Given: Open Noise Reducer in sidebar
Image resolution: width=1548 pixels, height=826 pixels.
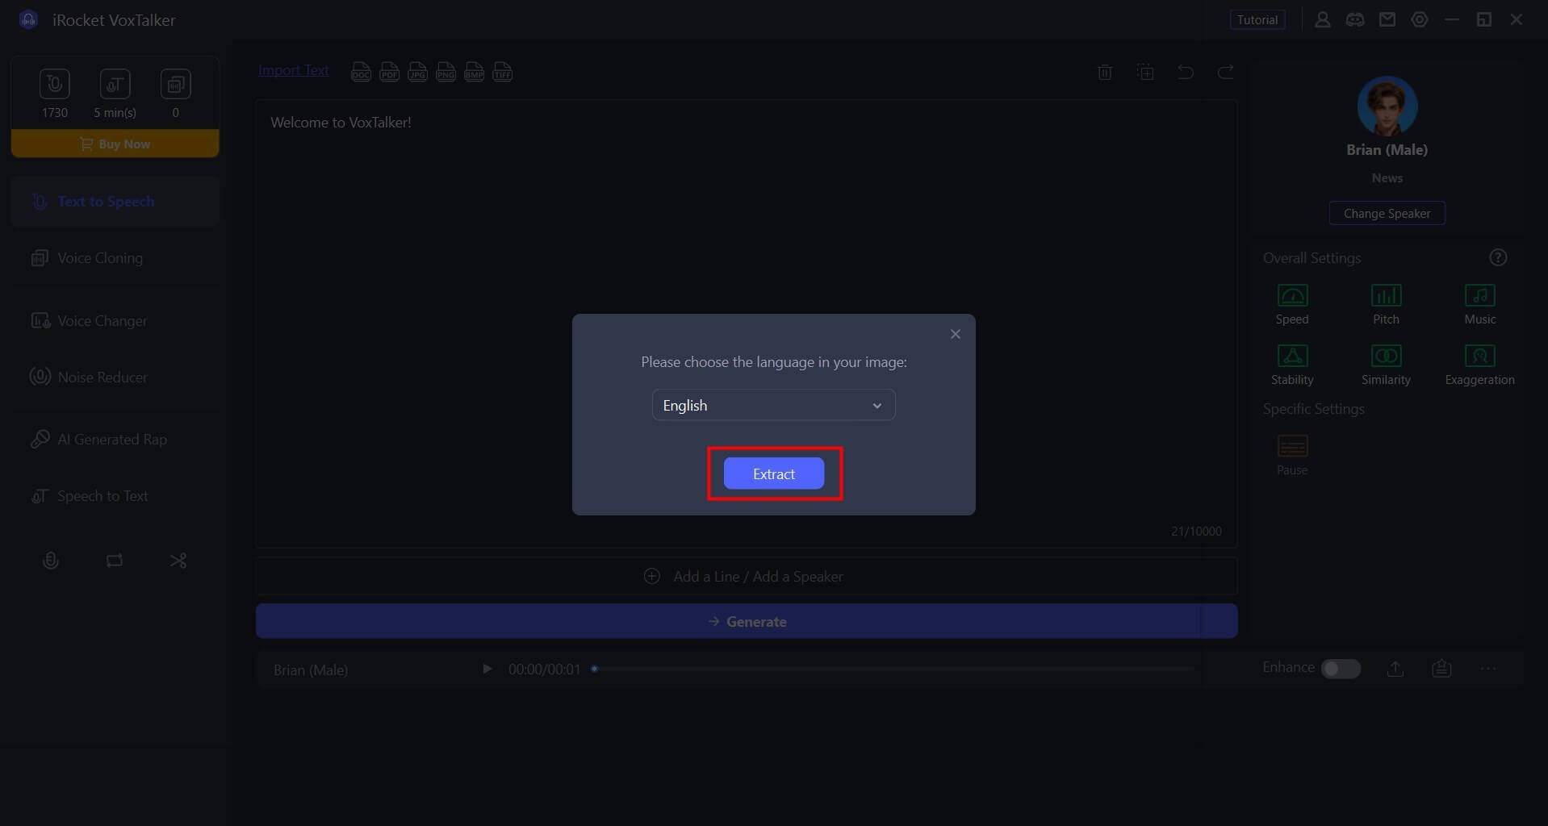Looking at the screenshot, I should point(115,377).
